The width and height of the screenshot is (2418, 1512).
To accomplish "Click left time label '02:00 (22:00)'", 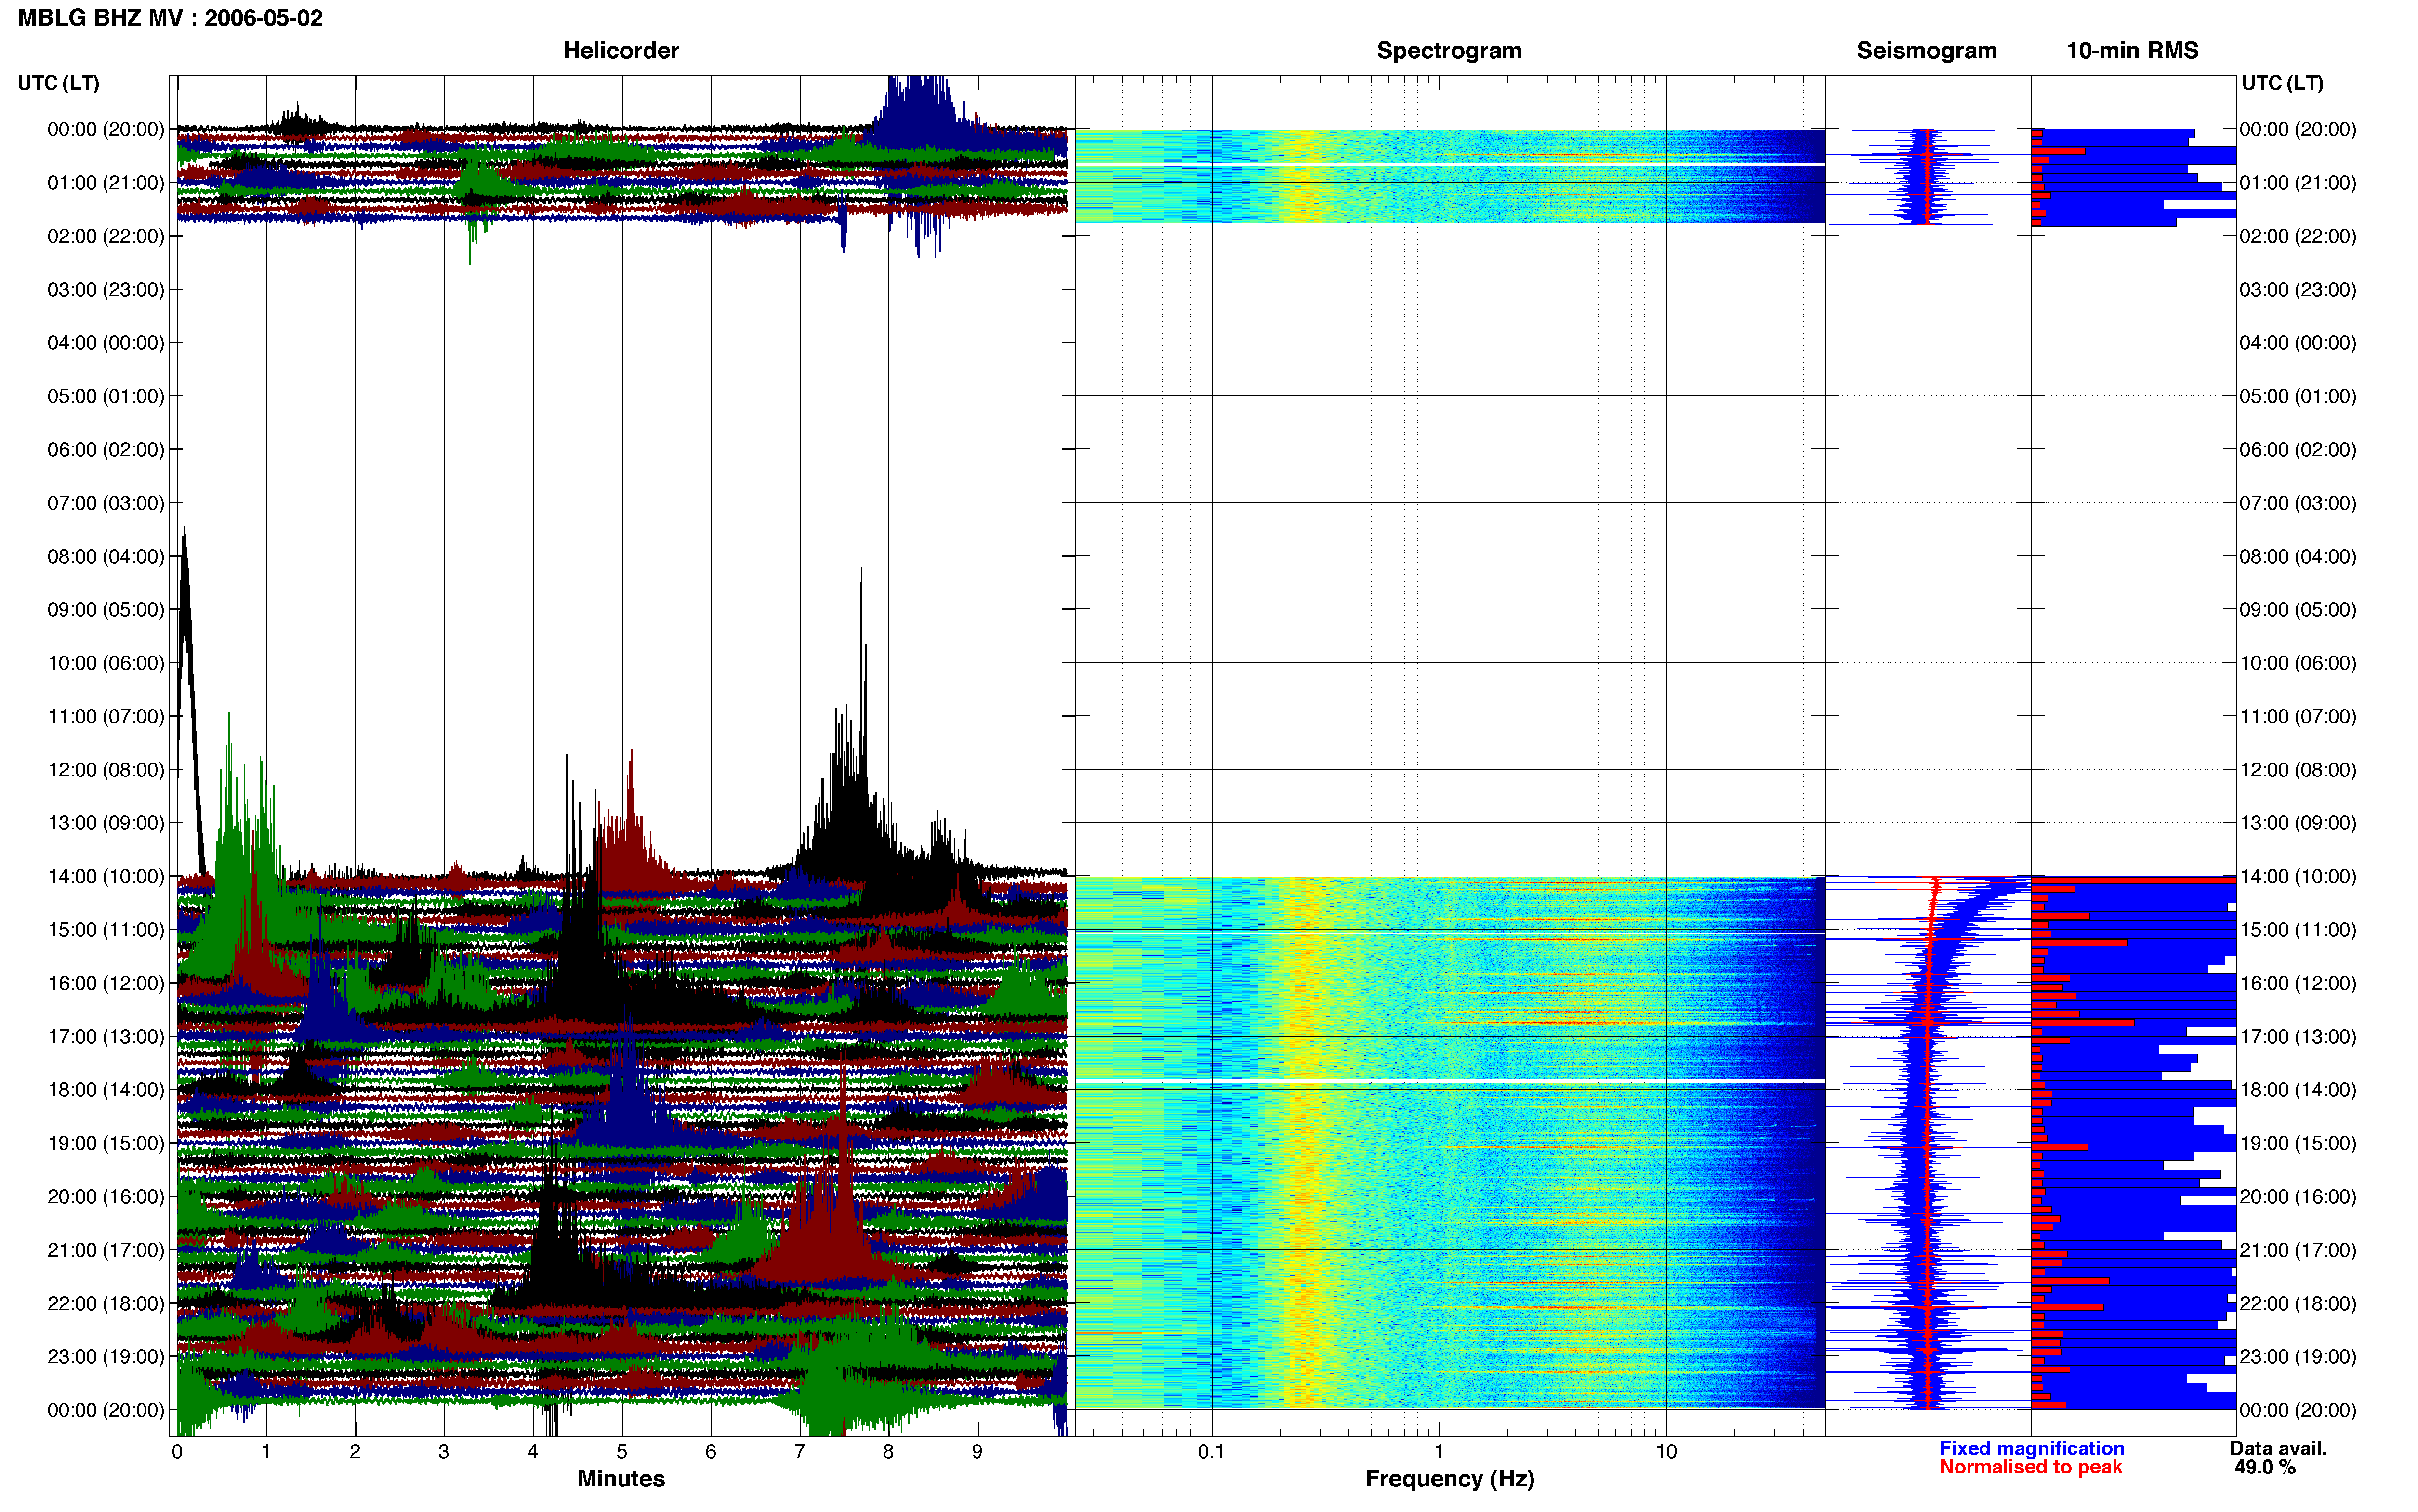I will coord(106,236).
